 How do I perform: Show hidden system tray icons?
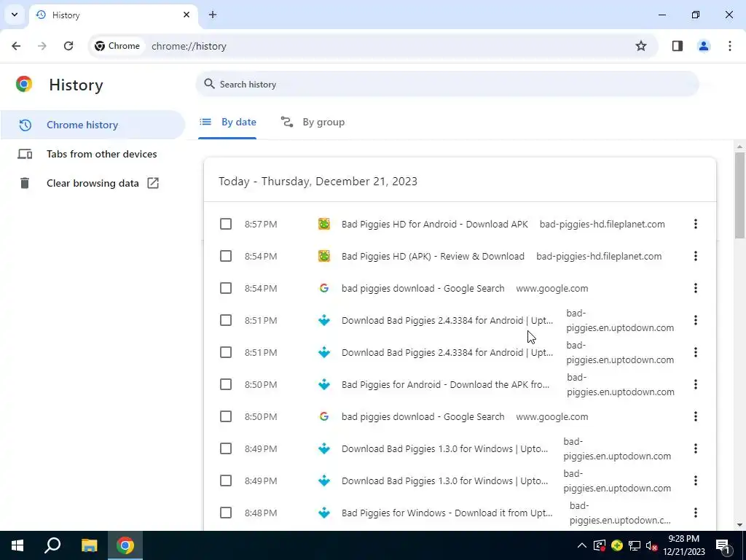click(x=581, y=545)
